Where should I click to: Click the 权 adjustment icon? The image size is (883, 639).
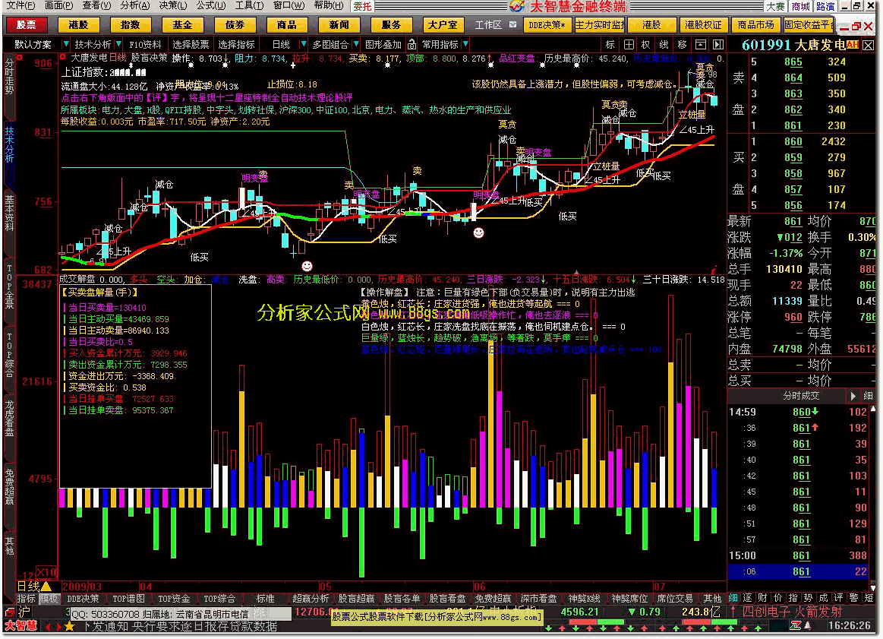(x=646, y=45)
